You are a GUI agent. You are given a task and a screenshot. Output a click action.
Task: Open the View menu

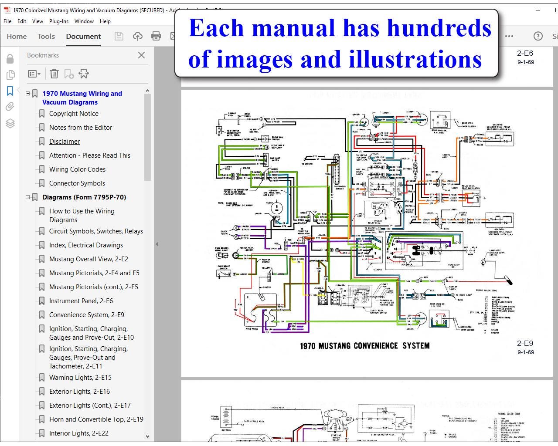click(x=37, y=21)
